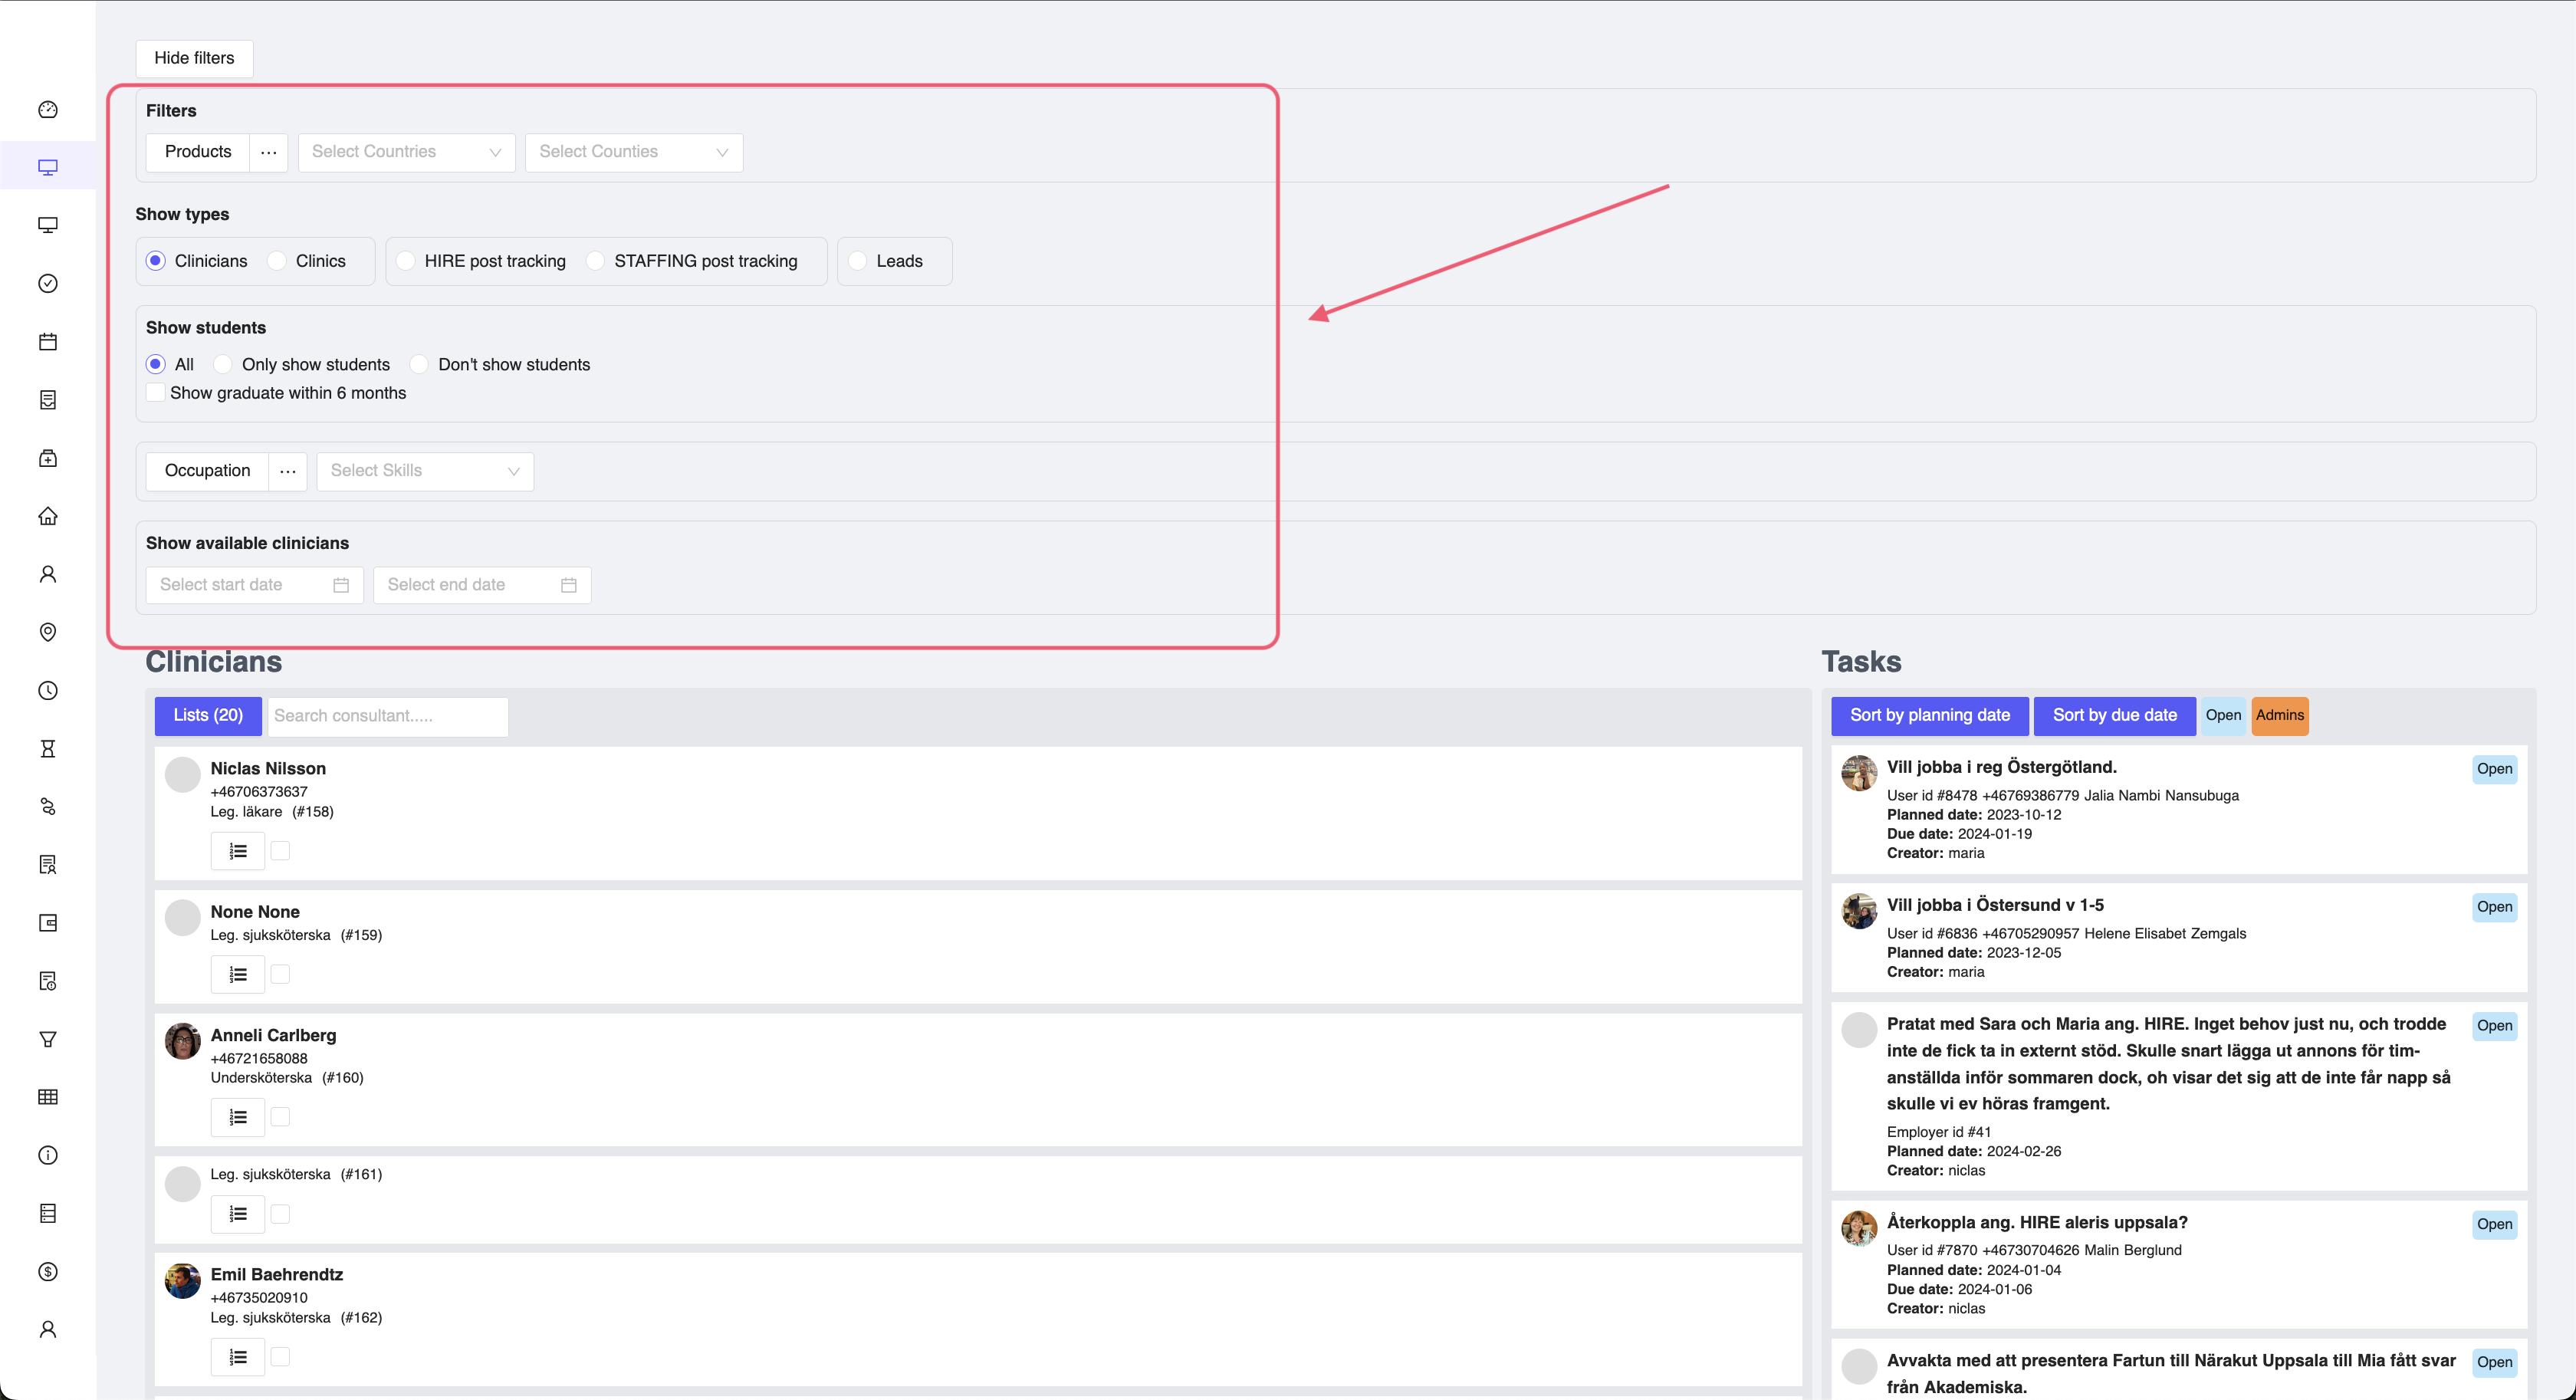Click the Search consultant input field
Screen dimensions: 2576x1400
point(387,716)
